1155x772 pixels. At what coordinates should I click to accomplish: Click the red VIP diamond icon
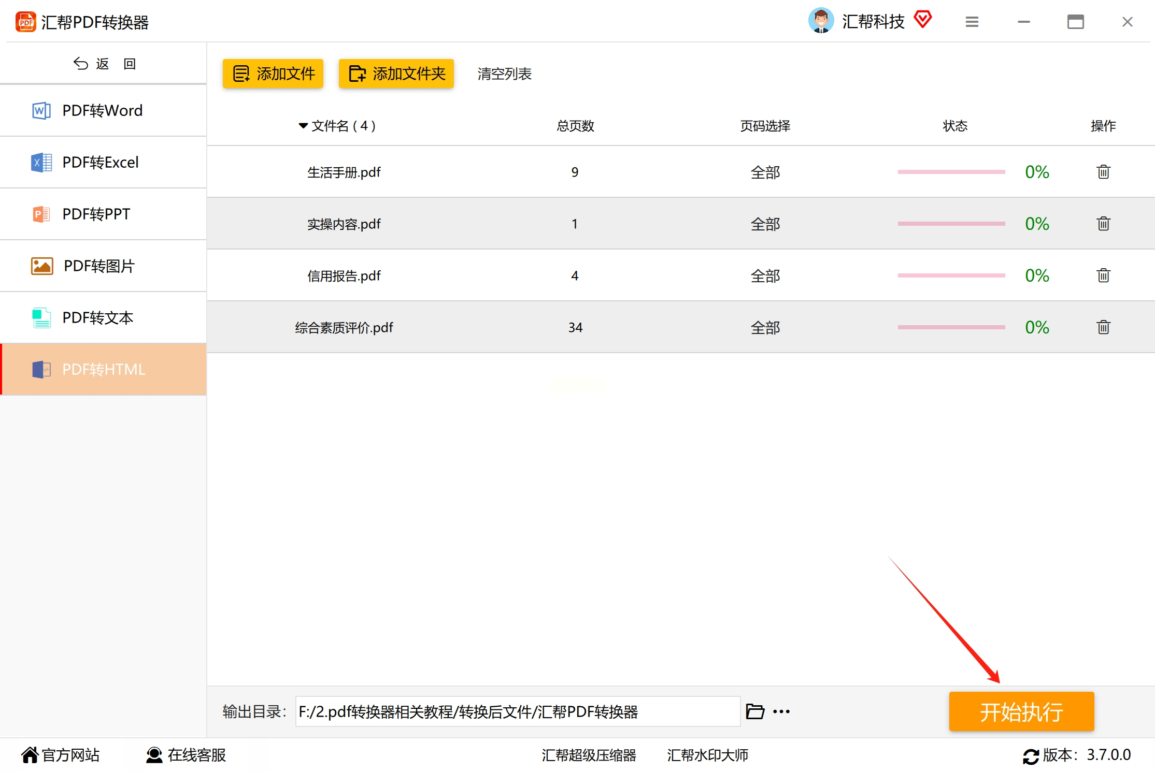923,20
